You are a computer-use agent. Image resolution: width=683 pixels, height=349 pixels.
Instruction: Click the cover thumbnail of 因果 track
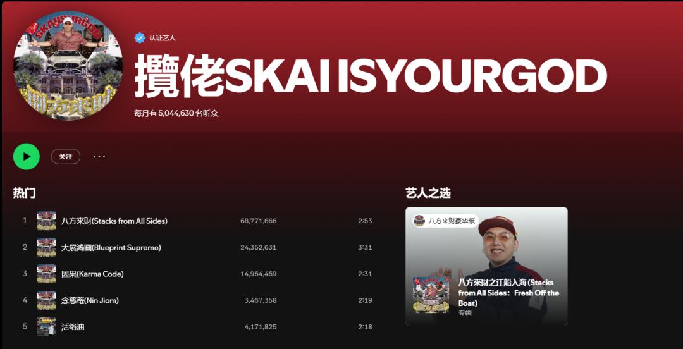[x=46, y=274]
